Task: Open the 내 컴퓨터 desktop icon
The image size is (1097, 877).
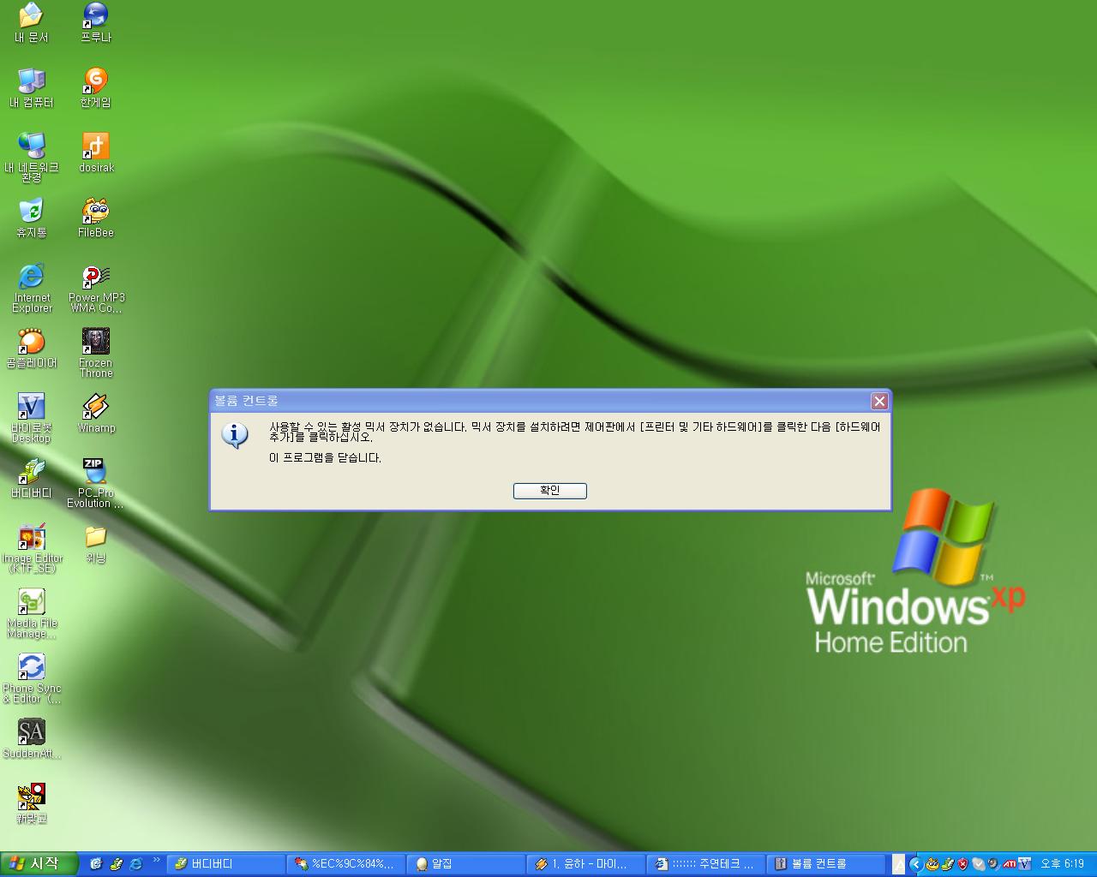Action: [32, 81]
